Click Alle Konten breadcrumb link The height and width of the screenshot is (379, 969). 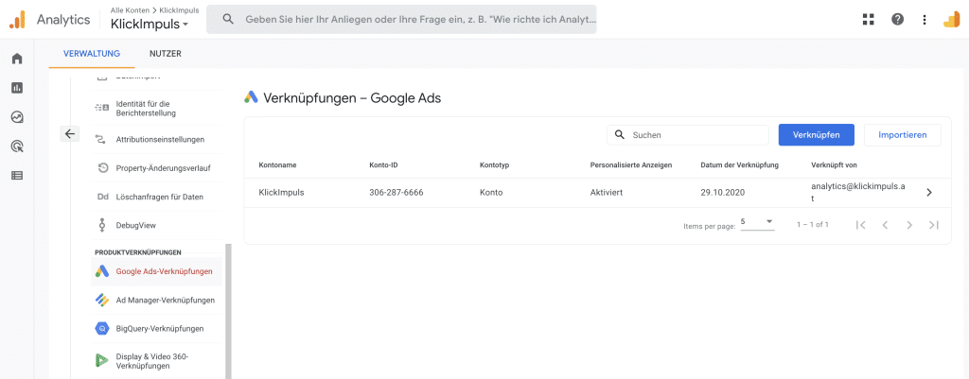coord(131,10)
